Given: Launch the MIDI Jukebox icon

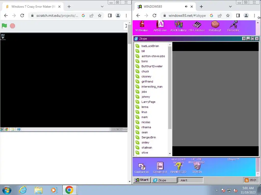Looking at the screenshot, I should click(x=197, y=26).
